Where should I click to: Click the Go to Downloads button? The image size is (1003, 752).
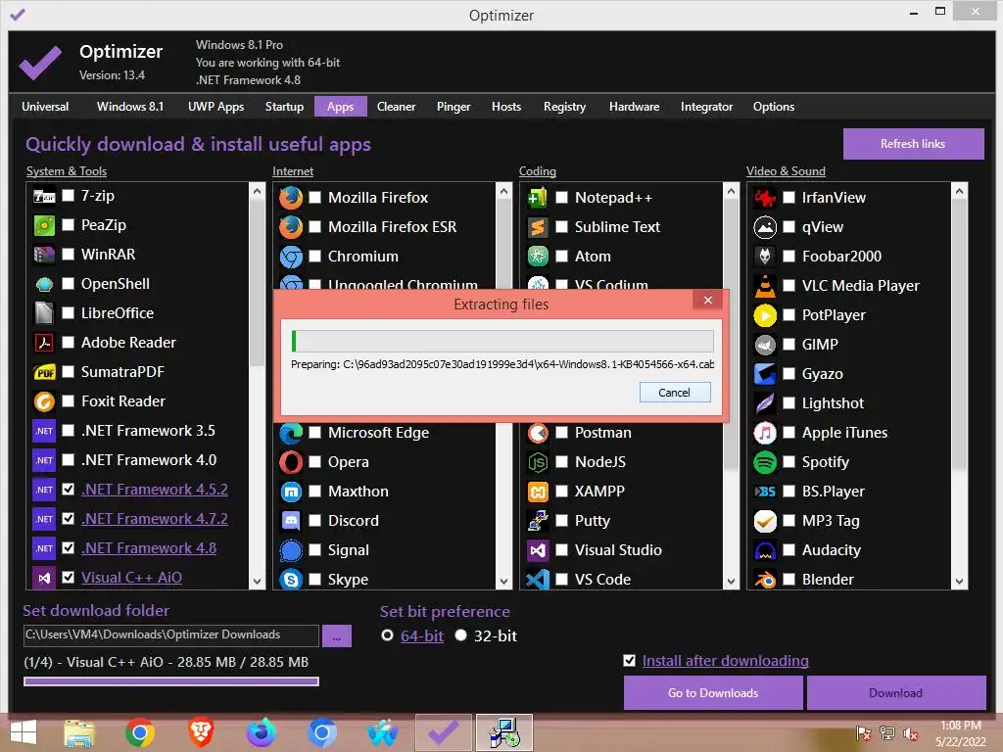point(713,693)
